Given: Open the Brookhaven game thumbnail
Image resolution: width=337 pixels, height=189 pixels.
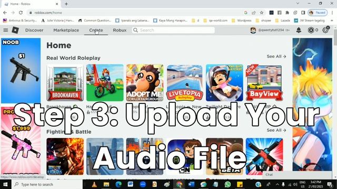Looking at the screenshot, I should [65, 83].
